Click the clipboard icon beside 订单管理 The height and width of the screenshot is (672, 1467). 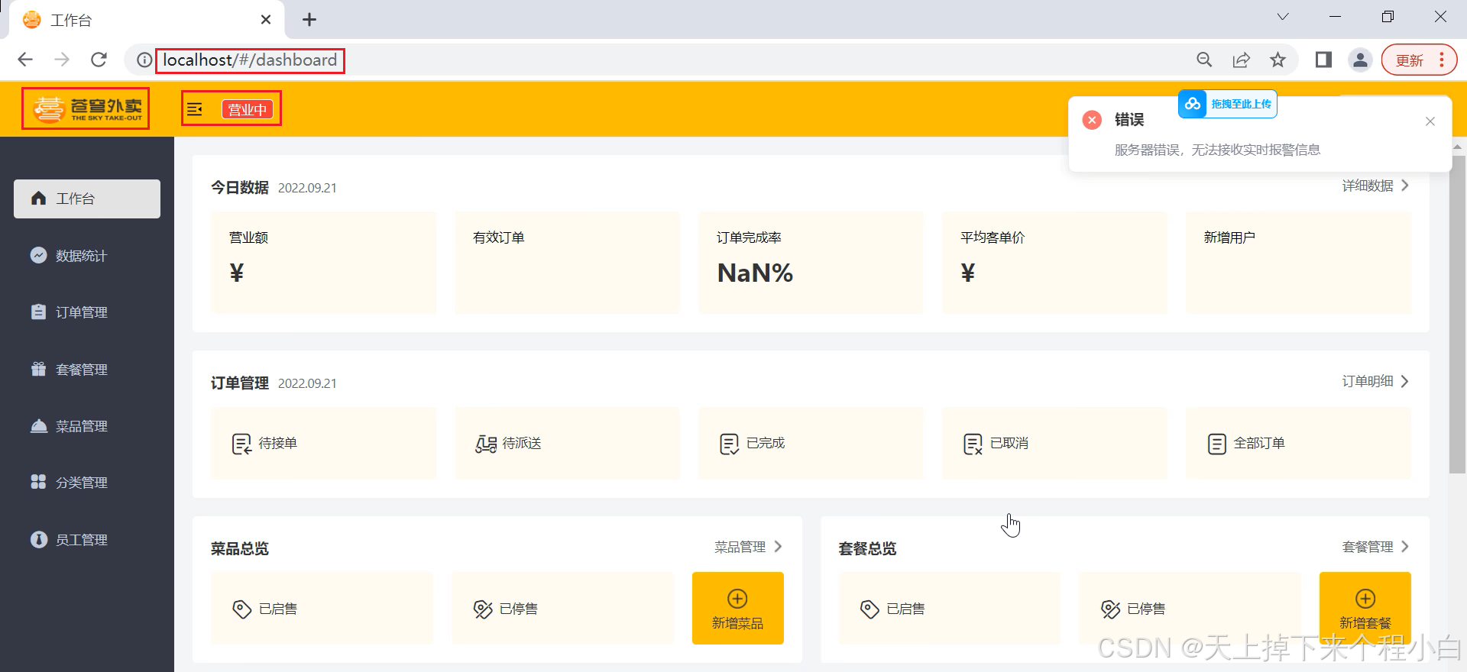[x=38, y=312]
